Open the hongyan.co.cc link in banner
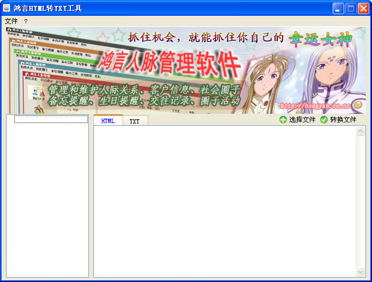This screenshot has height=282, width=372. [x=315, y=106]
